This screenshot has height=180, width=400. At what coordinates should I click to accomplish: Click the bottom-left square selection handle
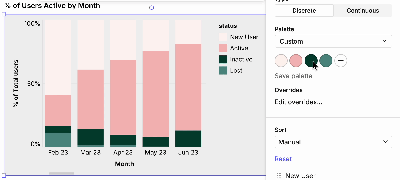pyautogui.click(x=4, y=175)
